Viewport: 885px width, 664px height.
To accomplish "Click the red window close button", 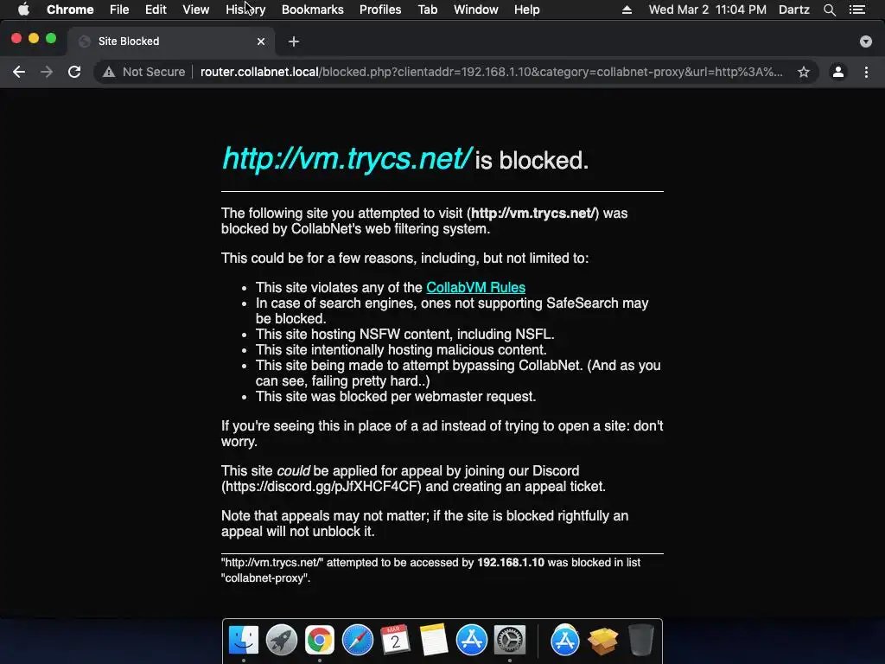I will click(16, 38).
